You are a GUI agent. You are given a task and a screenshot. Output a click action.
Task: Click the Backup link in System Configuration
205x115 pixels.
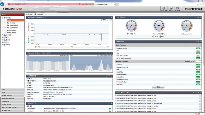click(x=46, y=92)
